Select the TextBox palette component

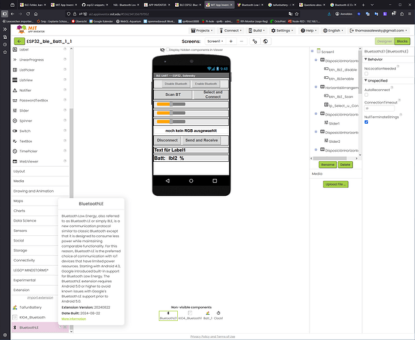tap(25, 141)
